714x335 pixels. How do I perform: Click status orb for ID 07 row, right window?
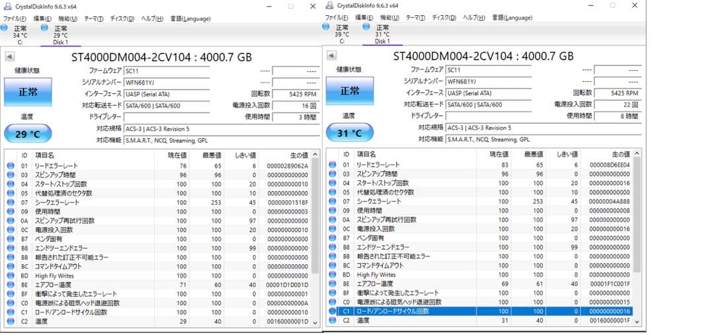333,201
